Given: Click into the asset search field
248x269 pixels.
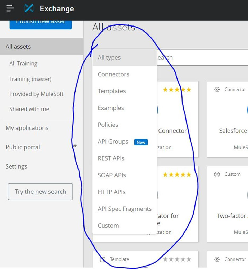Looking at the screenshot, I should coord(201,58).
